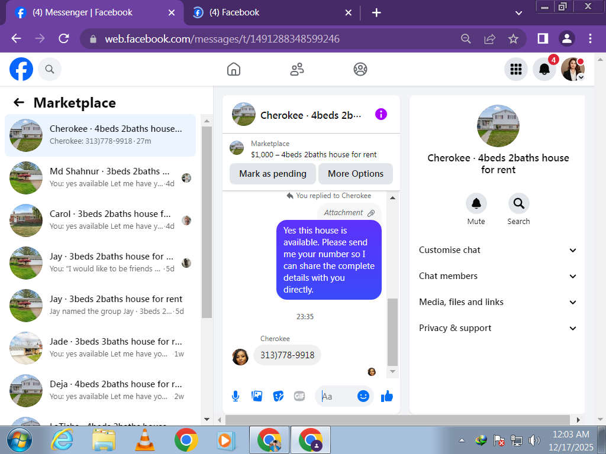The image size is (606, 454).
Task: Click the horizontal page scrollbar
Action: pyautogui.click(x=398, y=420)
